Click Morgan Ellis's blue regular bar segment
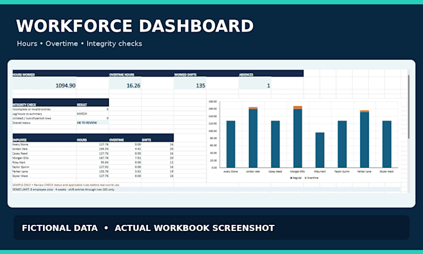Screen dimensions: 423x254 (x=298, y=138)
